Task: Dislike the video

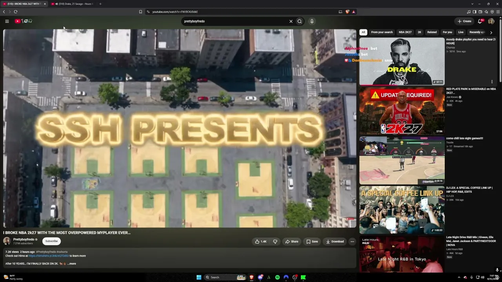Action: pyautogui.click(x=275, y=242)
